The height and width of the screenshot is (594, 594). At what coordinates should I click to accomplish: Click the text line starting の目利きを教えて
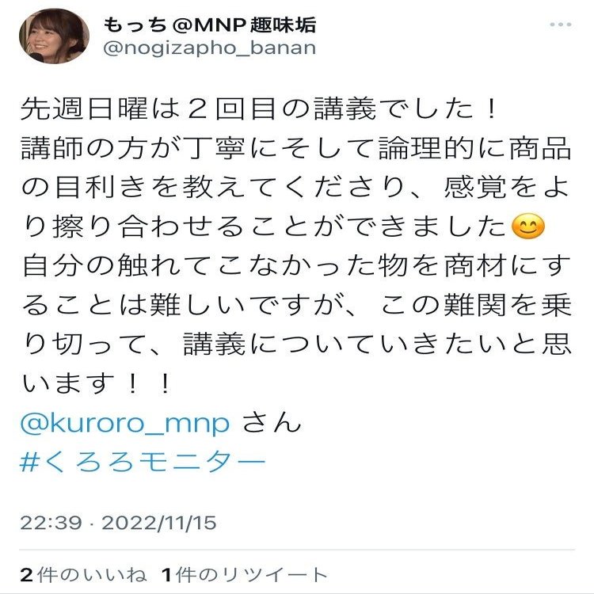296,188
